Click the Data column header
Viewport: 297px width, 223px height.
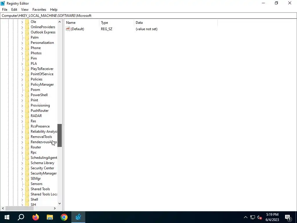pos(175,23)
